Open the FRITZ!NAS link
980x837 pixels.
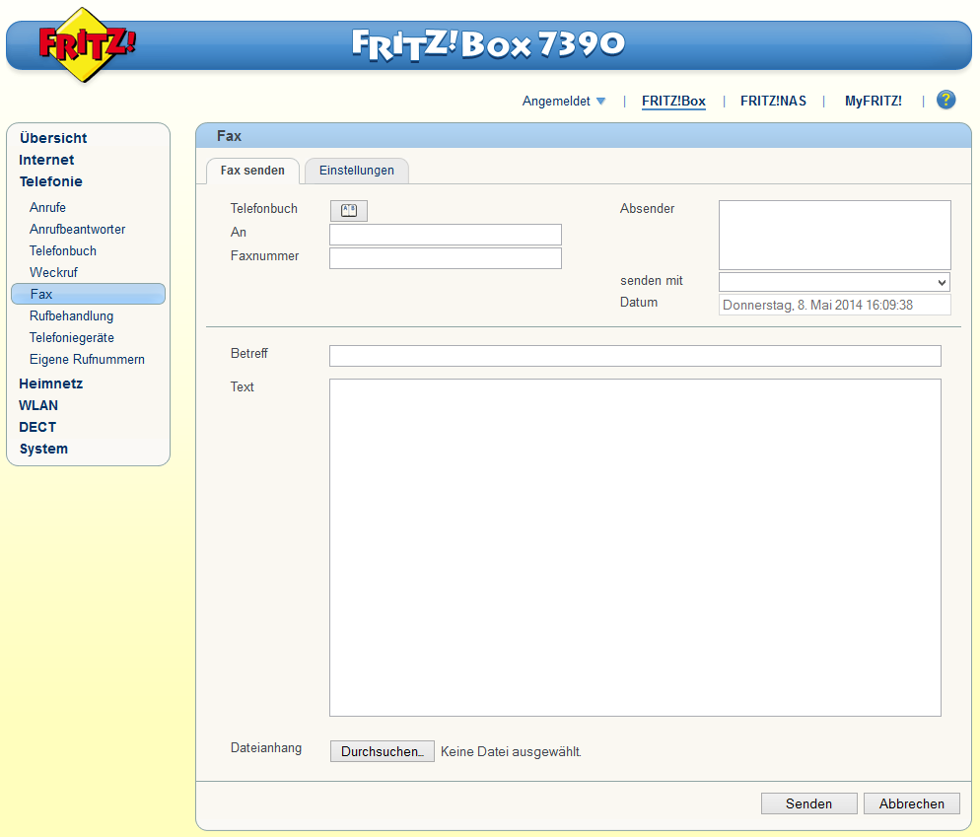[773, 102]
